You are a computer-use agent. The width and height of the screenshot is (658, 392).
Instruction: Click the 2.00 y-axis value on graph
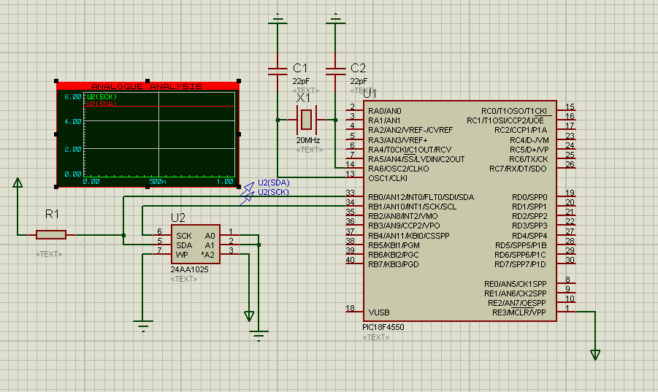point(72,149)
